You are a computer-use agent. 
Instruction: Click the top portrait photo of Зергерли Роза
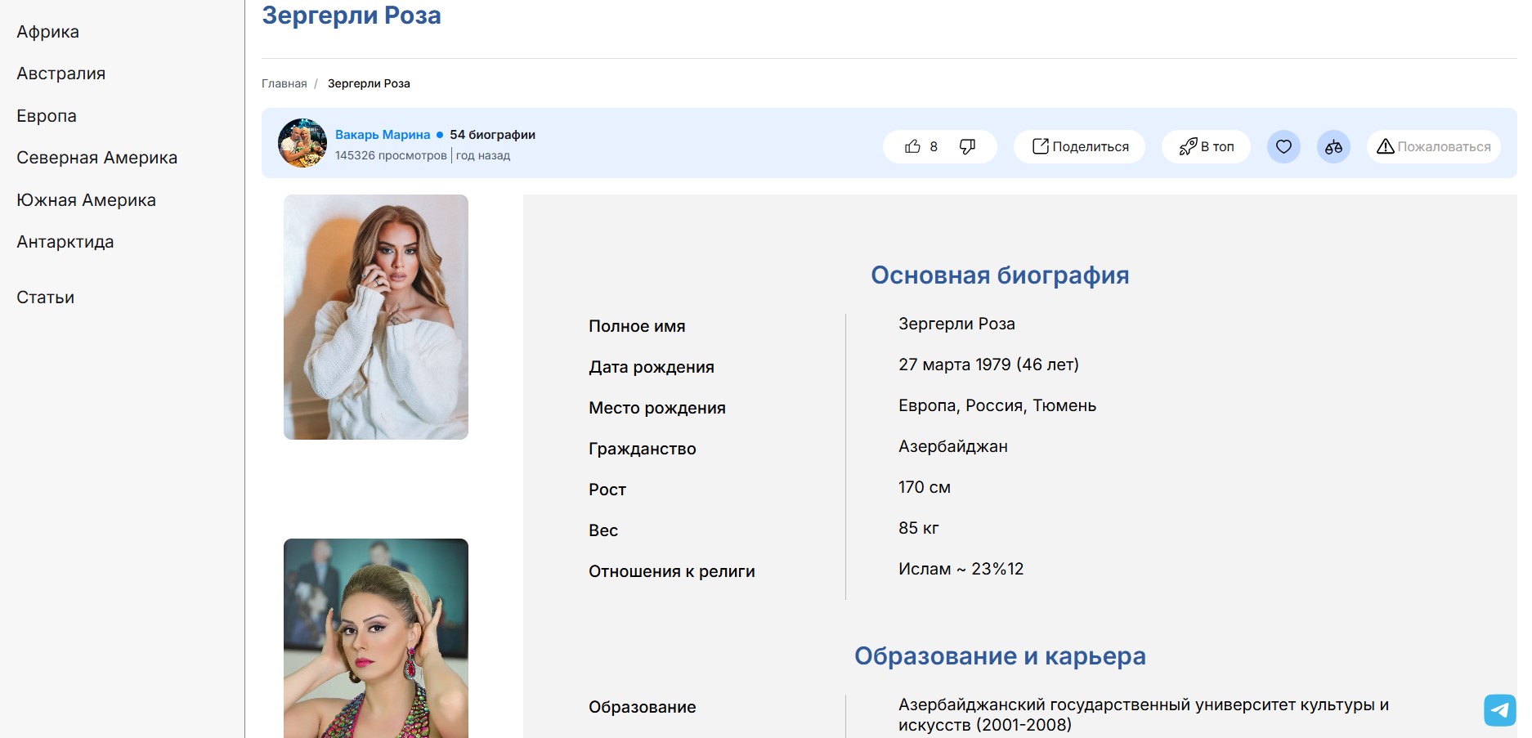376,317
